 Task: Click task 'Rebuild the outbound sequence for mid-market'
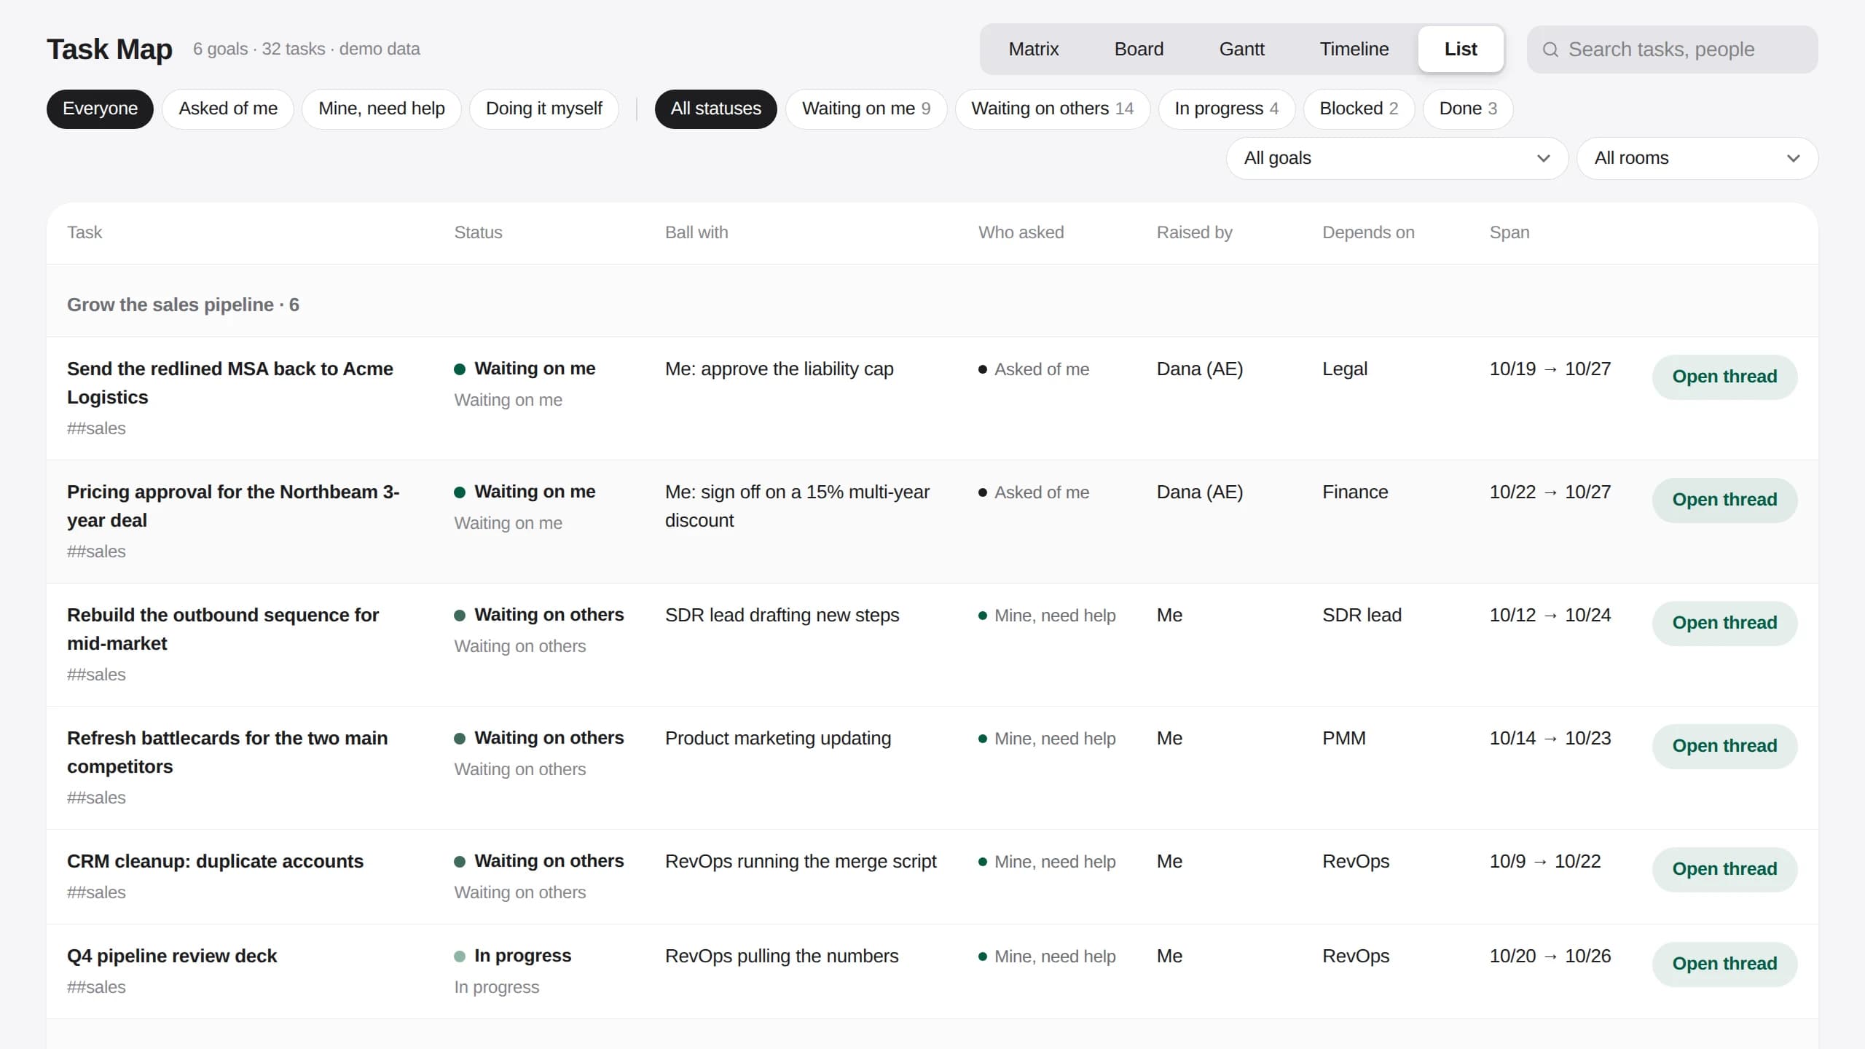pyautogui.click(x=223, y=629)
